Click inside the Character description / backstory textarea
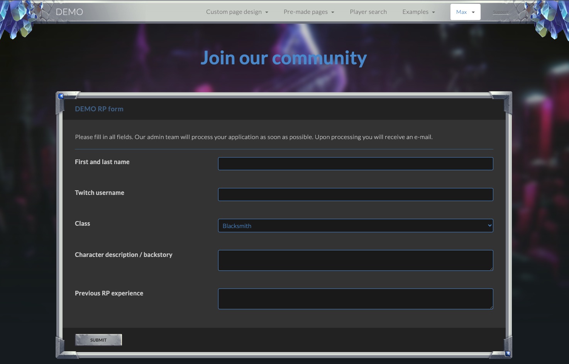This screenshot has height=364, width=569. point(355,260)
